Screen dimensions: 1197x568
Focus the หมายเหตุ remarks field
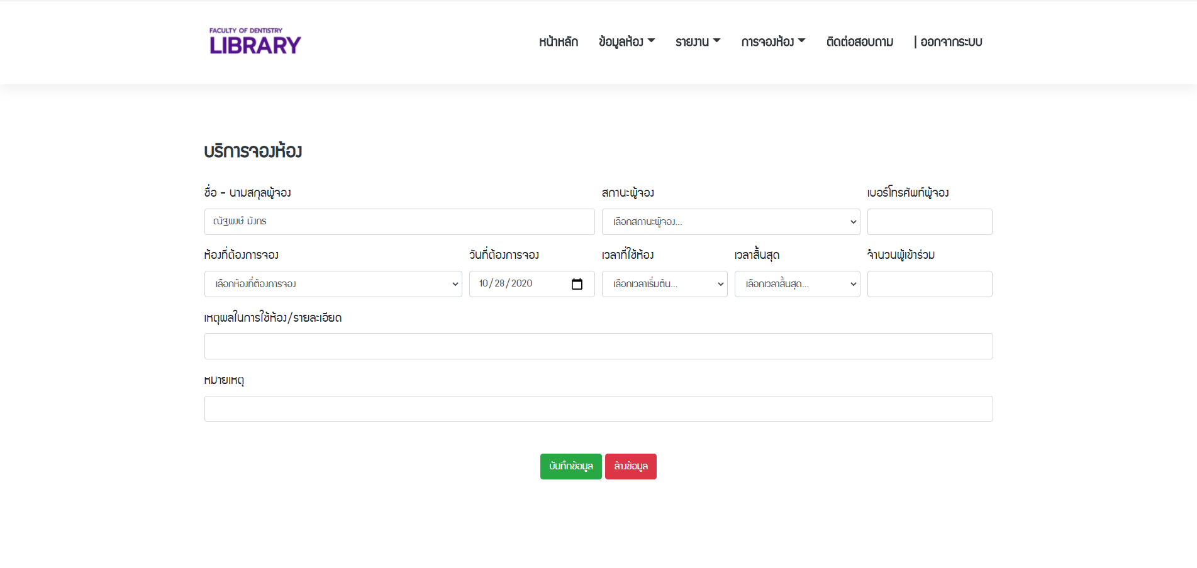599,408
